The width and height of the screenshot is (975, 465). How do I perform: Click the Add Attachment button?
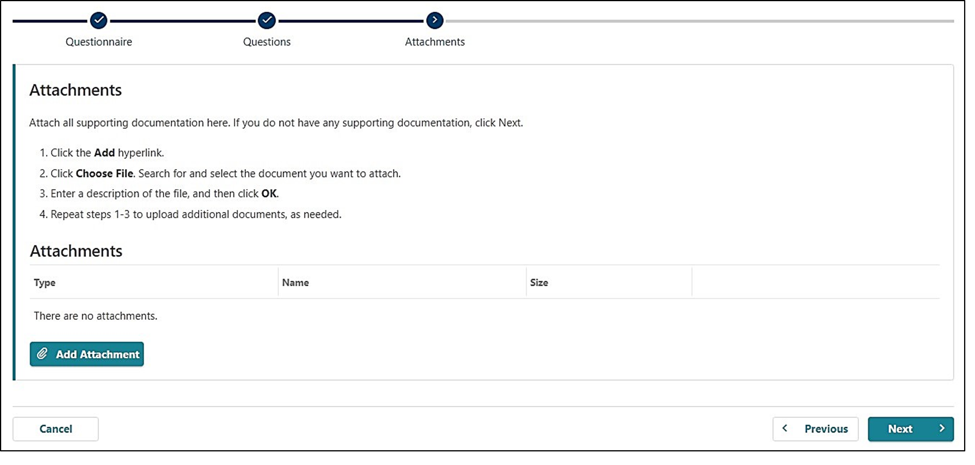point(86,354)
